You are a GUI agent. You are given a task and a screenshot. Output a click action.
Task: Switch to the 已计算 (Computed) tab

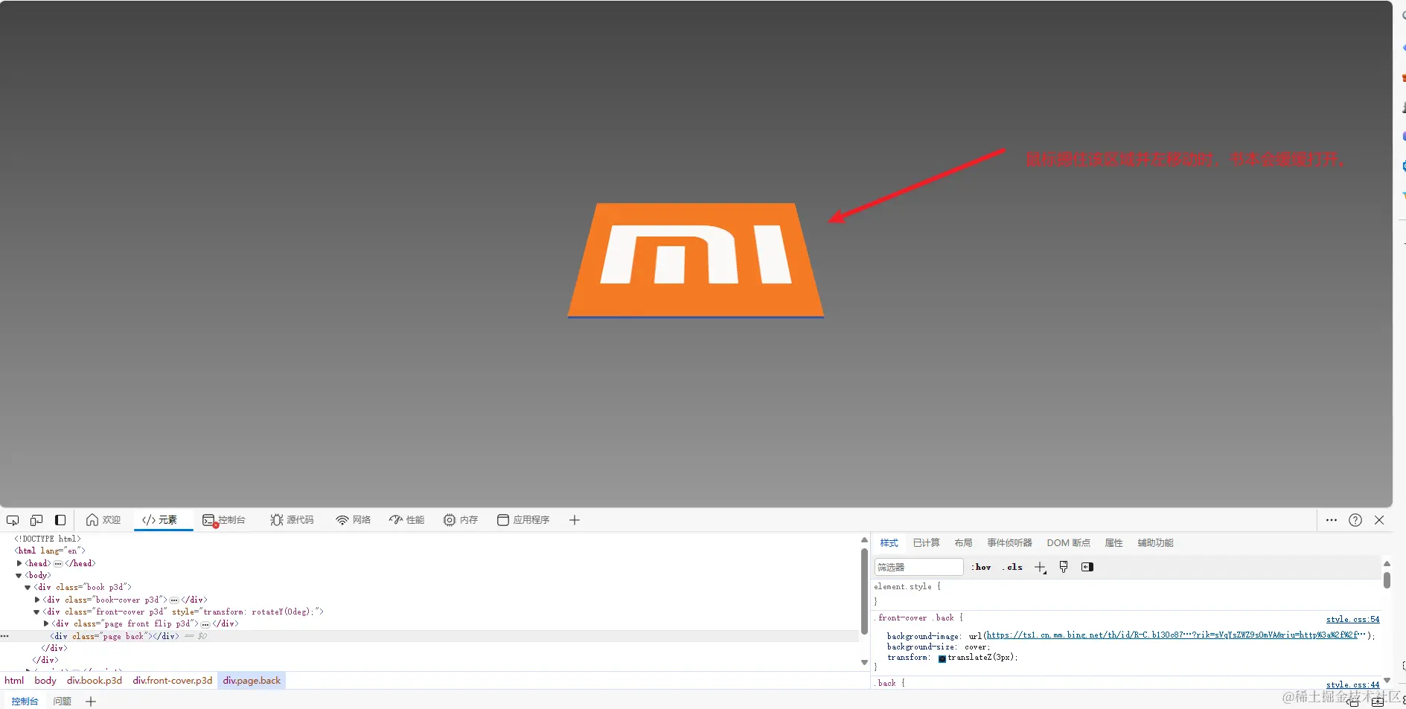click(x=926, y=543)
